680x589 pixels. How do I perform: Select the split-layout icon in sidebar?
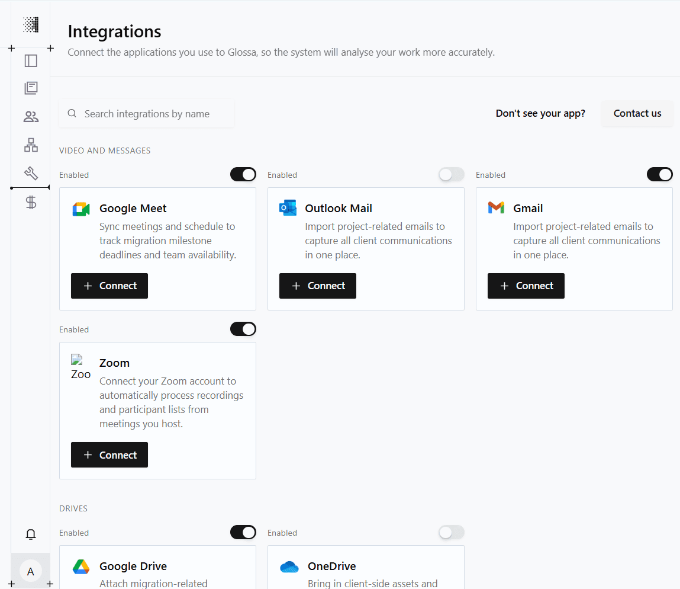click(x=30, y=60)
